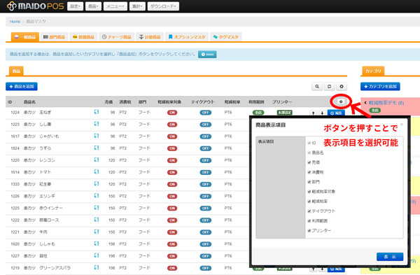Click the blue icon in row 1219

coord(97,267)
